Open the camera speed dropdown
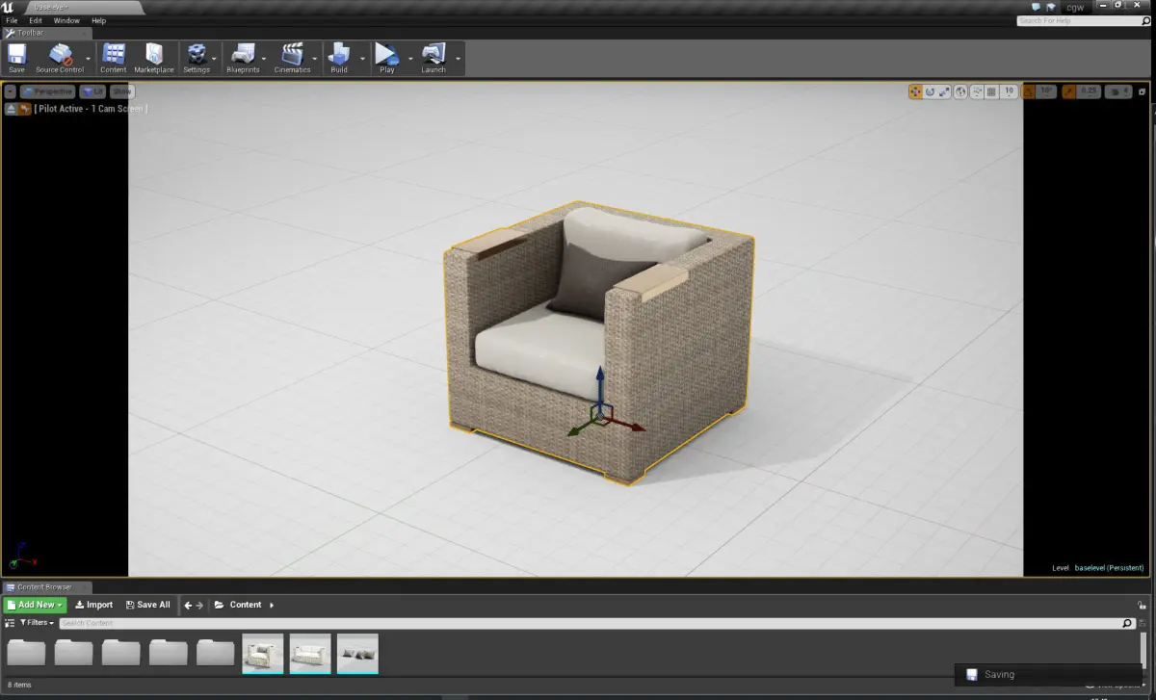The height and width of the screenshot is (700, 1156). tap(1118, 91)
